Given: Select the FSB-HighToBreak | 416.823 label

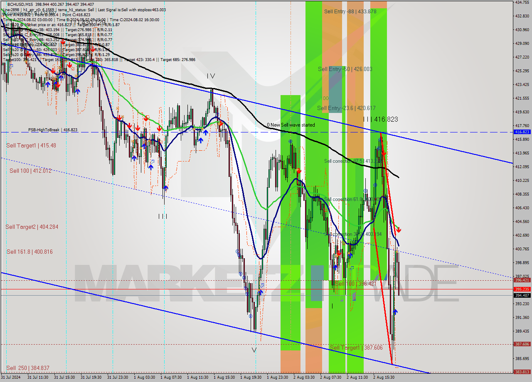Looking at the screenshot, I should 53,130.
